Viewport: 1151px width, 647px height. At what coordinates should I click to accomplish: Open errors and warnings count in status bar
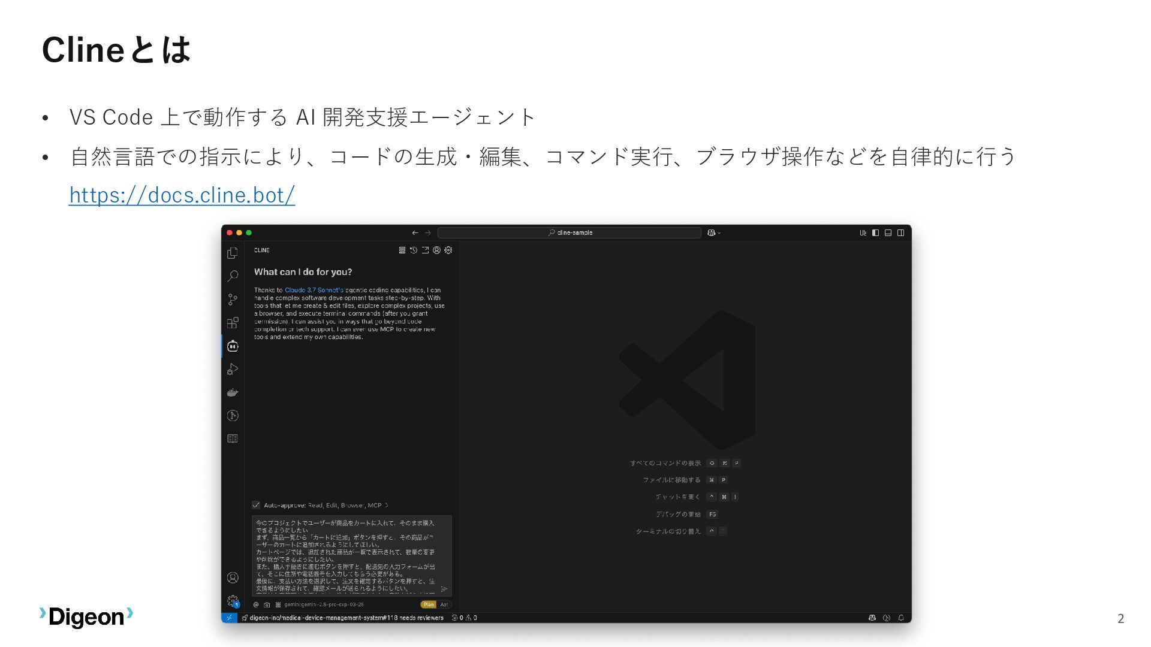click(464, 618)
